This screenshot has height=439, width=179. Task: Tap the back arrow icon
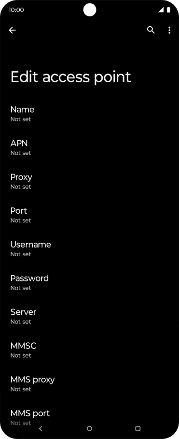(x=12, y=30)
